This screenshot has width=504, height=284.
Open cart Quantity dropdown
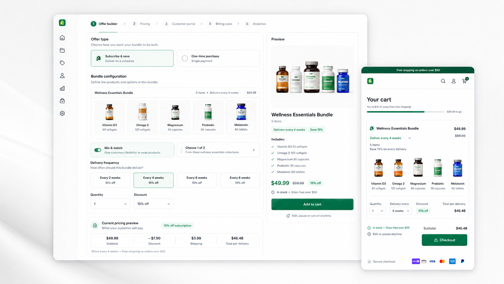pos(377,211)
